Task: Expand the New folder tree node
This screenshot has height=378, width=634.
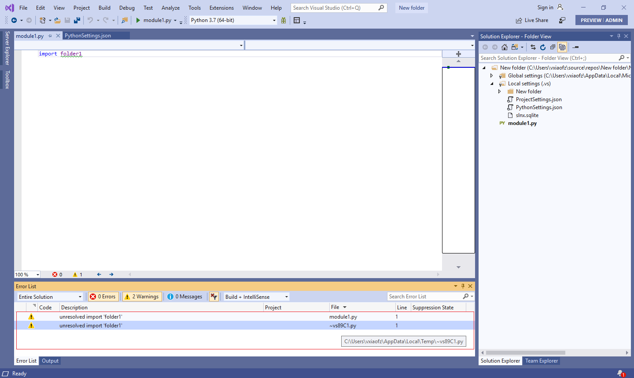Action: click(x=499, y=91)
